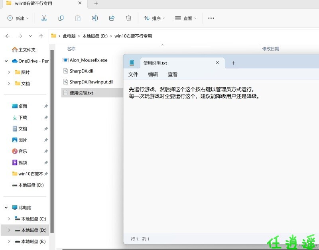Collapse the OneDrive tree node
The image size is (319, 250).
click(x=6, y=61)
